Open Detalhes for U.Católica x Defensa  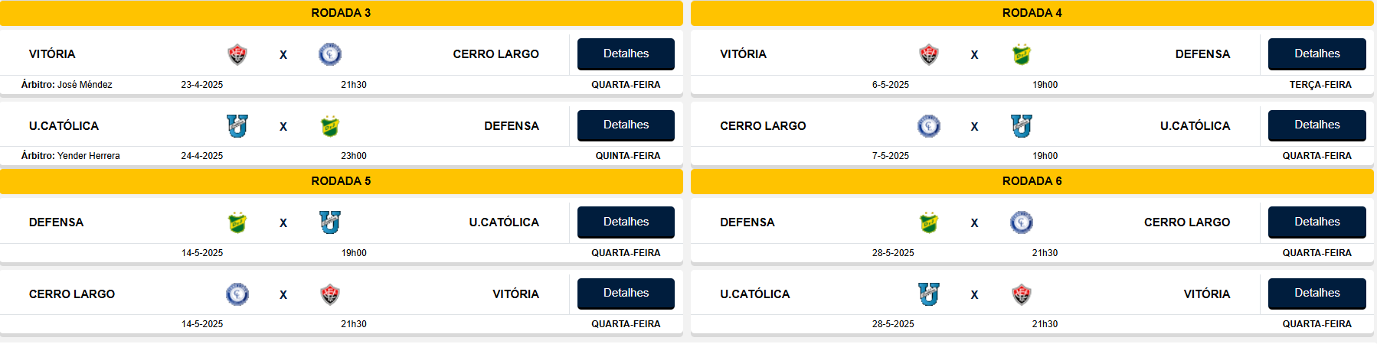pos(626,125)
